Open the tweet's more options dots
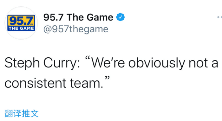Screen dimensions: 222x121 pos(219,17)
